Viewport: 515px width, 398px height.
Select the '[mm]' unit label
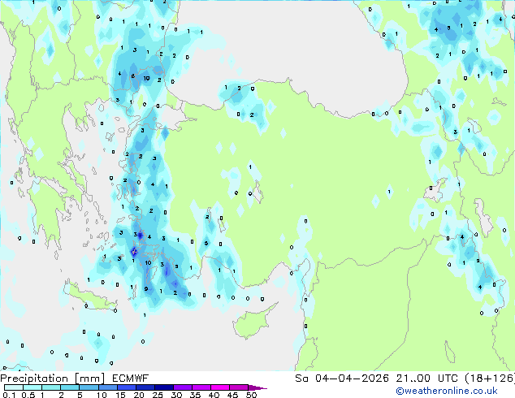[x=89, y=379]
